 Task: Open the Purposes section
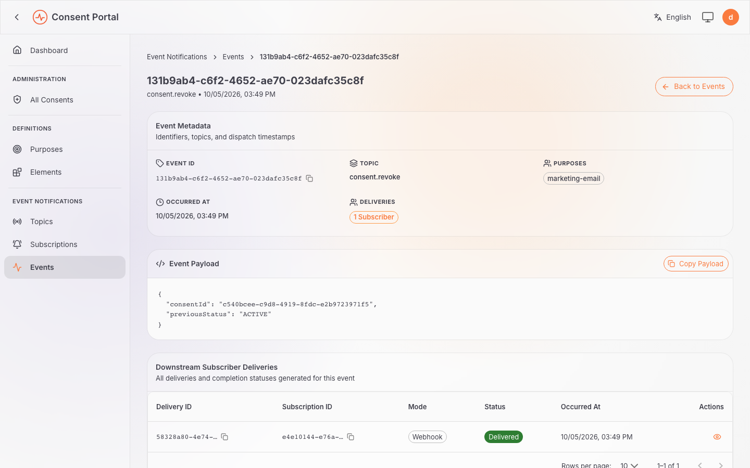tap(65, 149)
